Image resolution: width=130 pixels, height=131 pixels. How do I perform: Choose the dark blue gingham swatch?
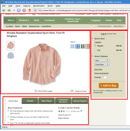click(x=78, y=46)
